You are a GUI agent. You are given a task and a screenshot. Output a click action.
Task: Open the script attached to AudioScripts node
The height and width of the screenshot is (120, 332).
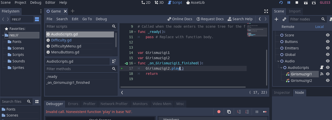click(x=322, y=68)
